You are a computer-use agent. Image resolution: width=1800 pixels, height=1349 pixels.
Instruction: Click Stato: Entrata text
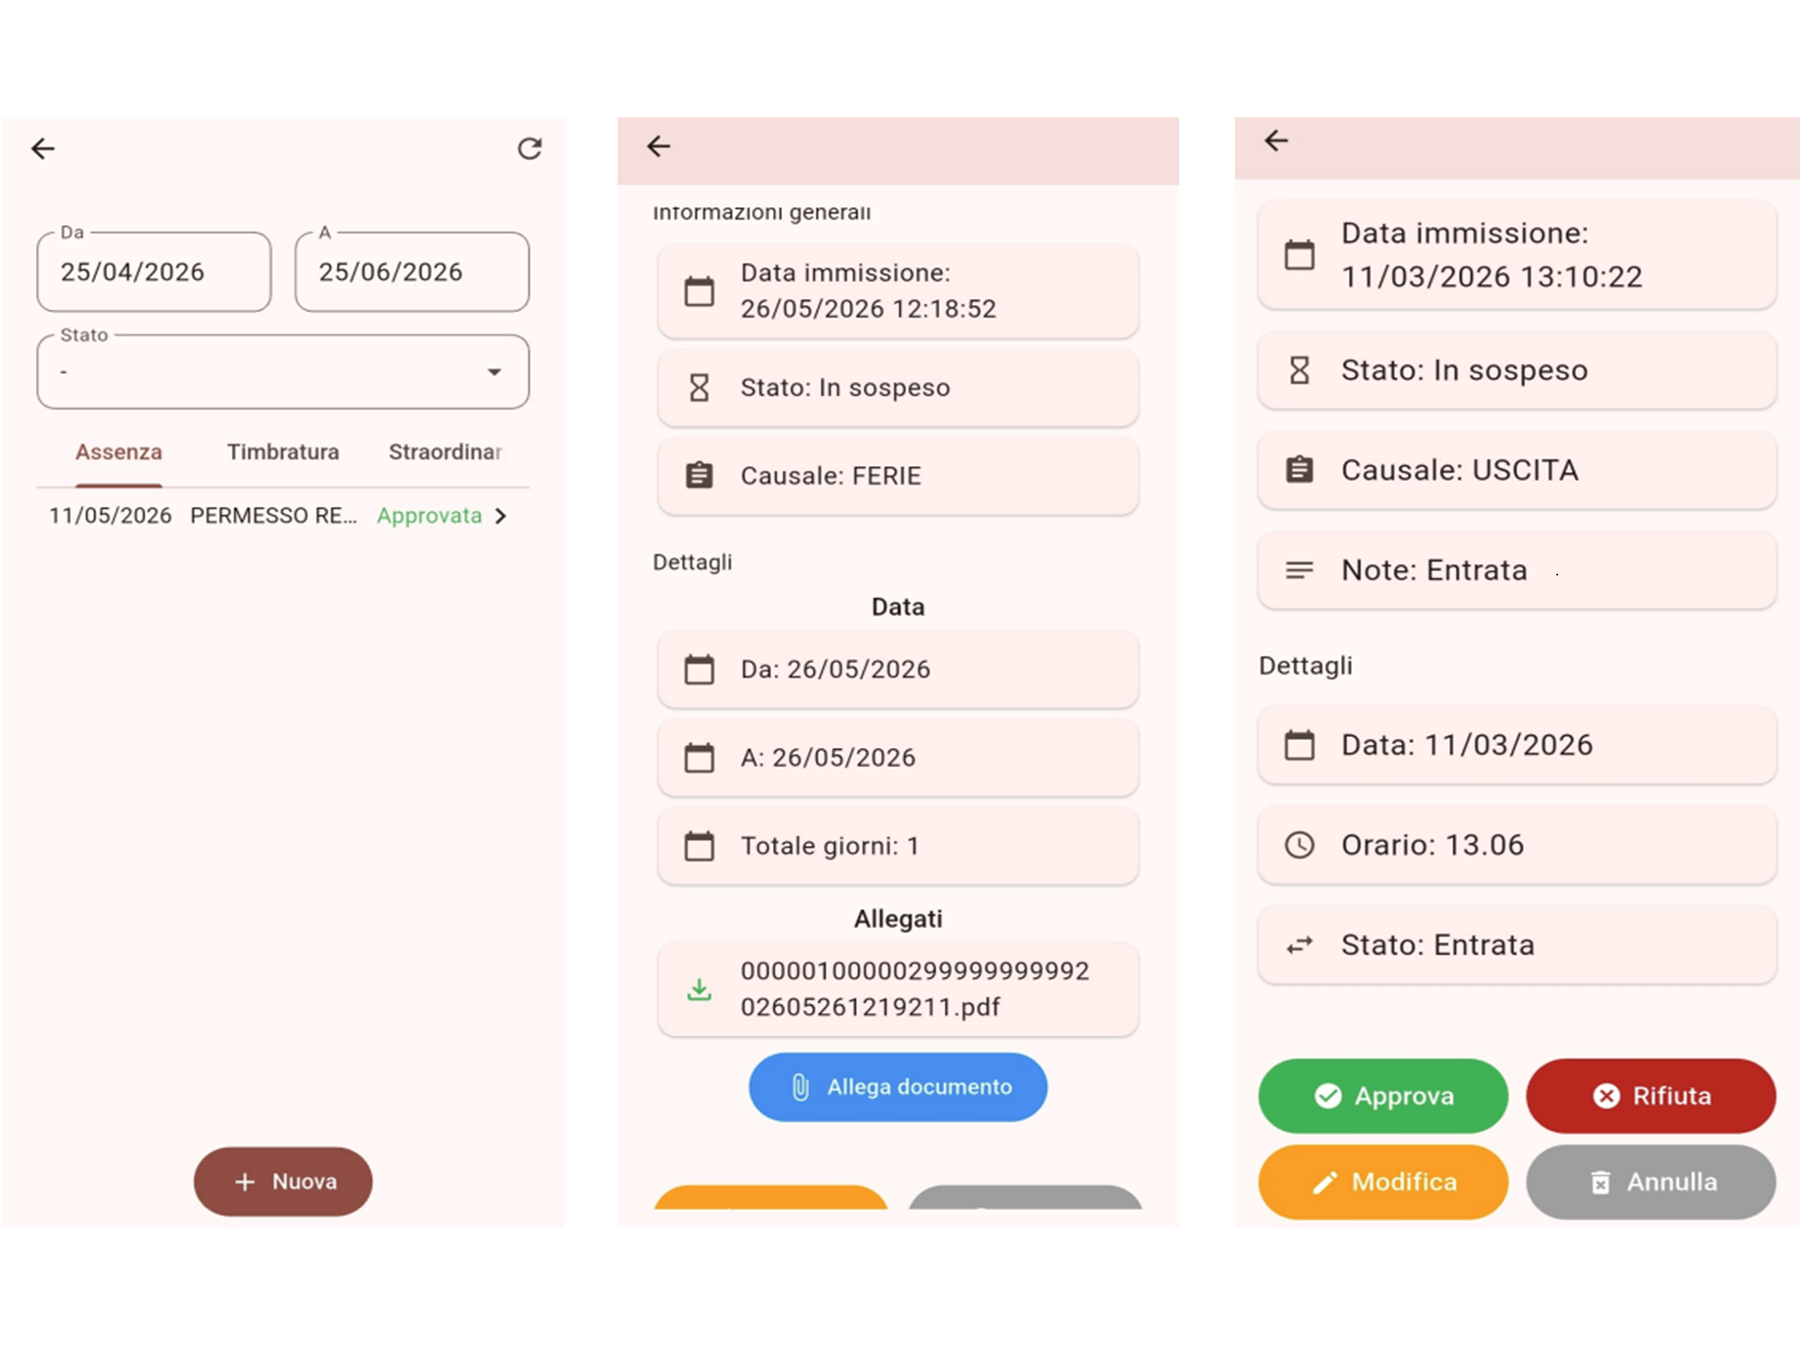click(x=1438, y=945)
